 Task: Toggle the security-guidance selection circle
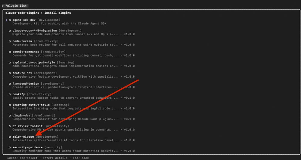[10, 147]
